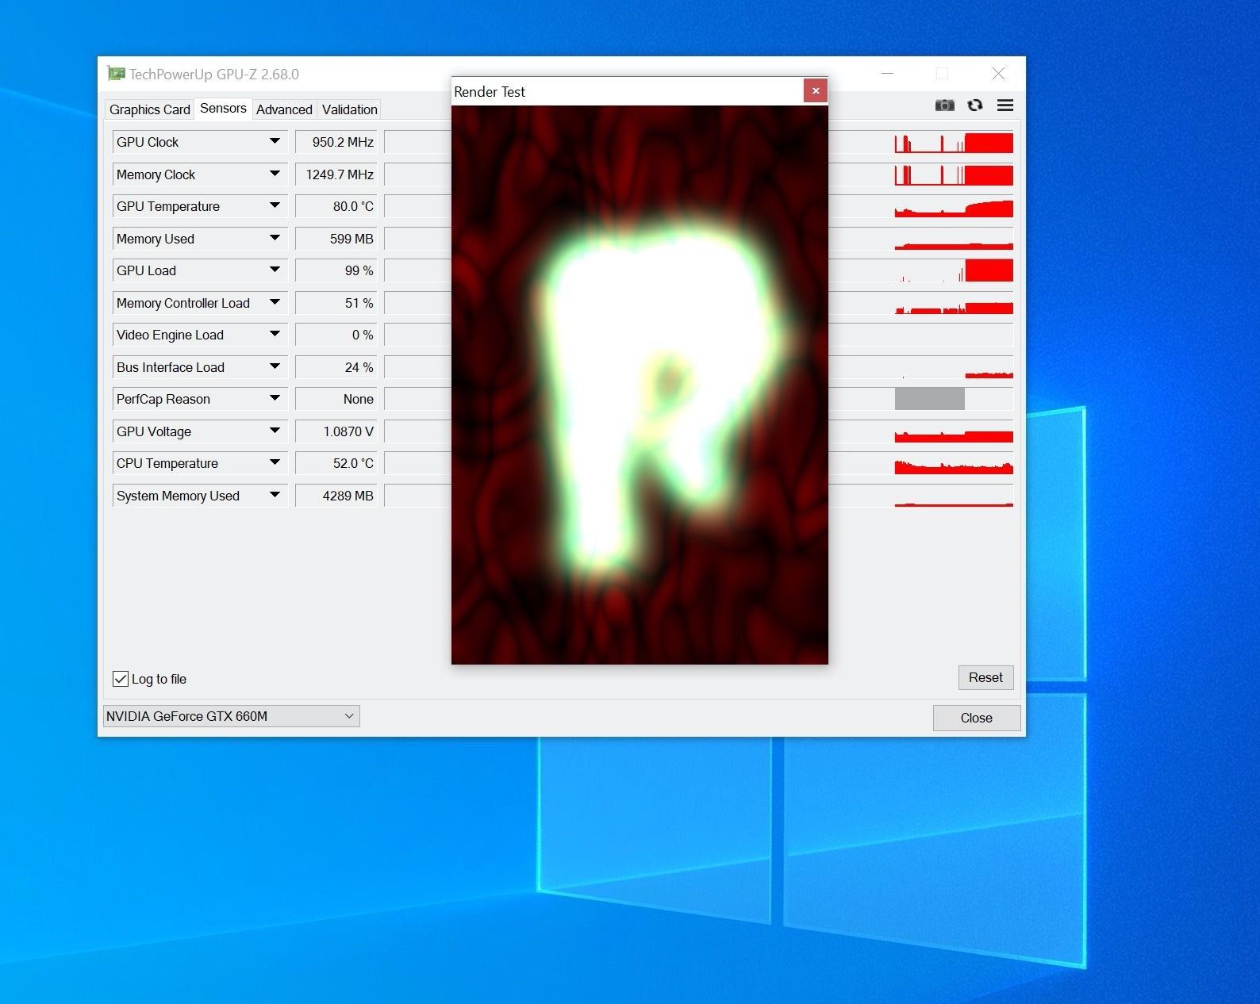This screenshot has width=1260, height=1004.
Task: Open the Memory Controller Load dropdown
Action: point(275,303)
